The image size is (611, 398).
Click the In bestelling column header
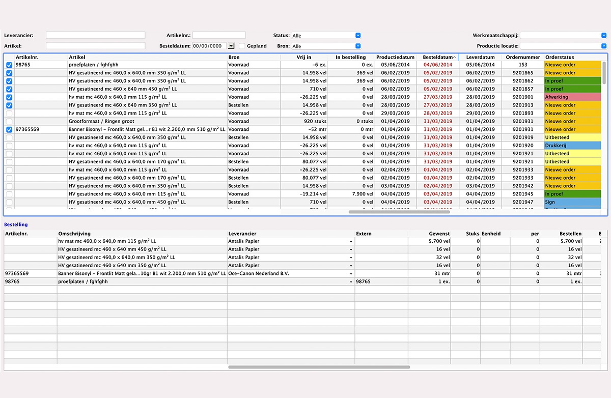click(x=351, y=57)
